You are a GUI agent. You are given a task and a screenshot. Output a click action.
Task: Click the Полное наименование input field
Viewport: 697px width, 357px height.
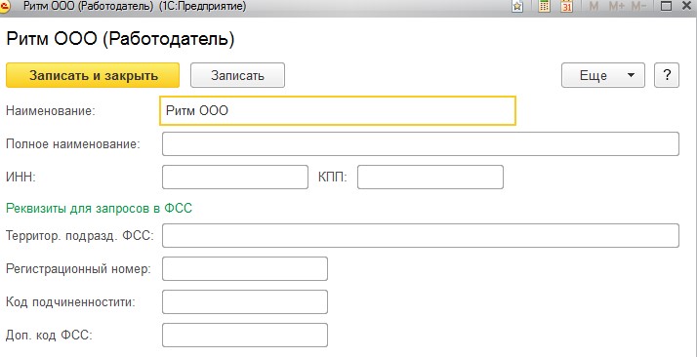click(x=421, y=143)
